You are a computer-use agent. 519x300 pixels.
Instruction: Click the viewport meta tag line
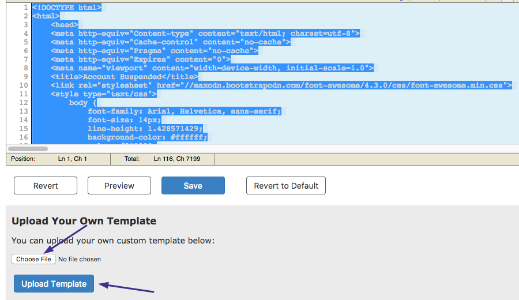point(212,68)
